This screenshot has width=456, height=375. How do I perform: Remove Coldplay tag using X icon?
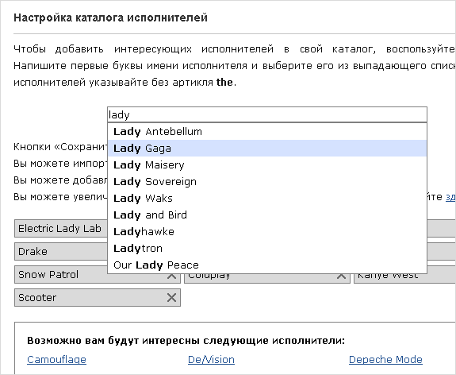(341, 276)
